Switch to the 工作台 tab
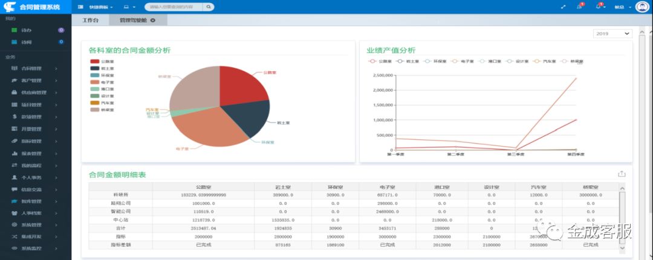653x260 pixels. [90, 20]
